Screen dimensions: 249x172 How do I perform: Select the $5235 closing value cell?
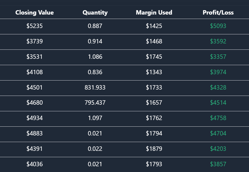(x=34, y=26)
